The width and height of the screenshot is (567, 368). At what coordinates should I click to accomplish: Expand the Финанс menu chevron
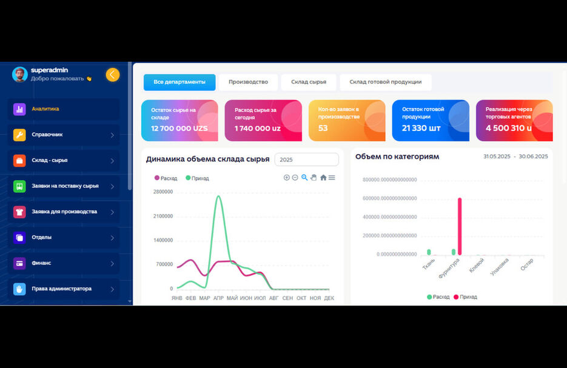pyautogui.click(x=112, y=264)
